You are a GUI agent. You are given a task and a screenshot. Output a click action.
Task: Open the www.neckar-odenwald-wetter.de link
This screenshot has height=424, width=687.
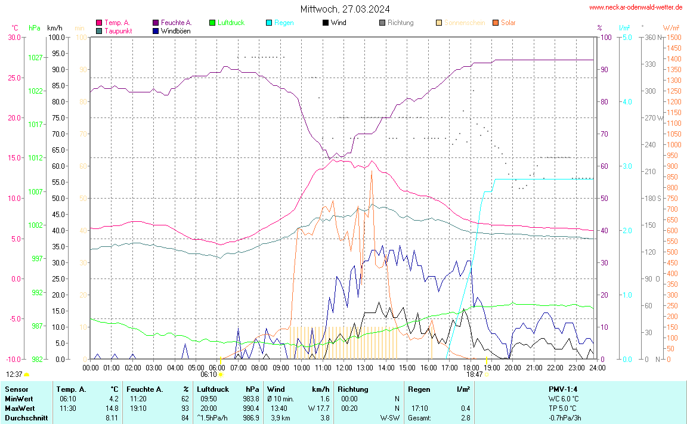click(x=635, y=8)
